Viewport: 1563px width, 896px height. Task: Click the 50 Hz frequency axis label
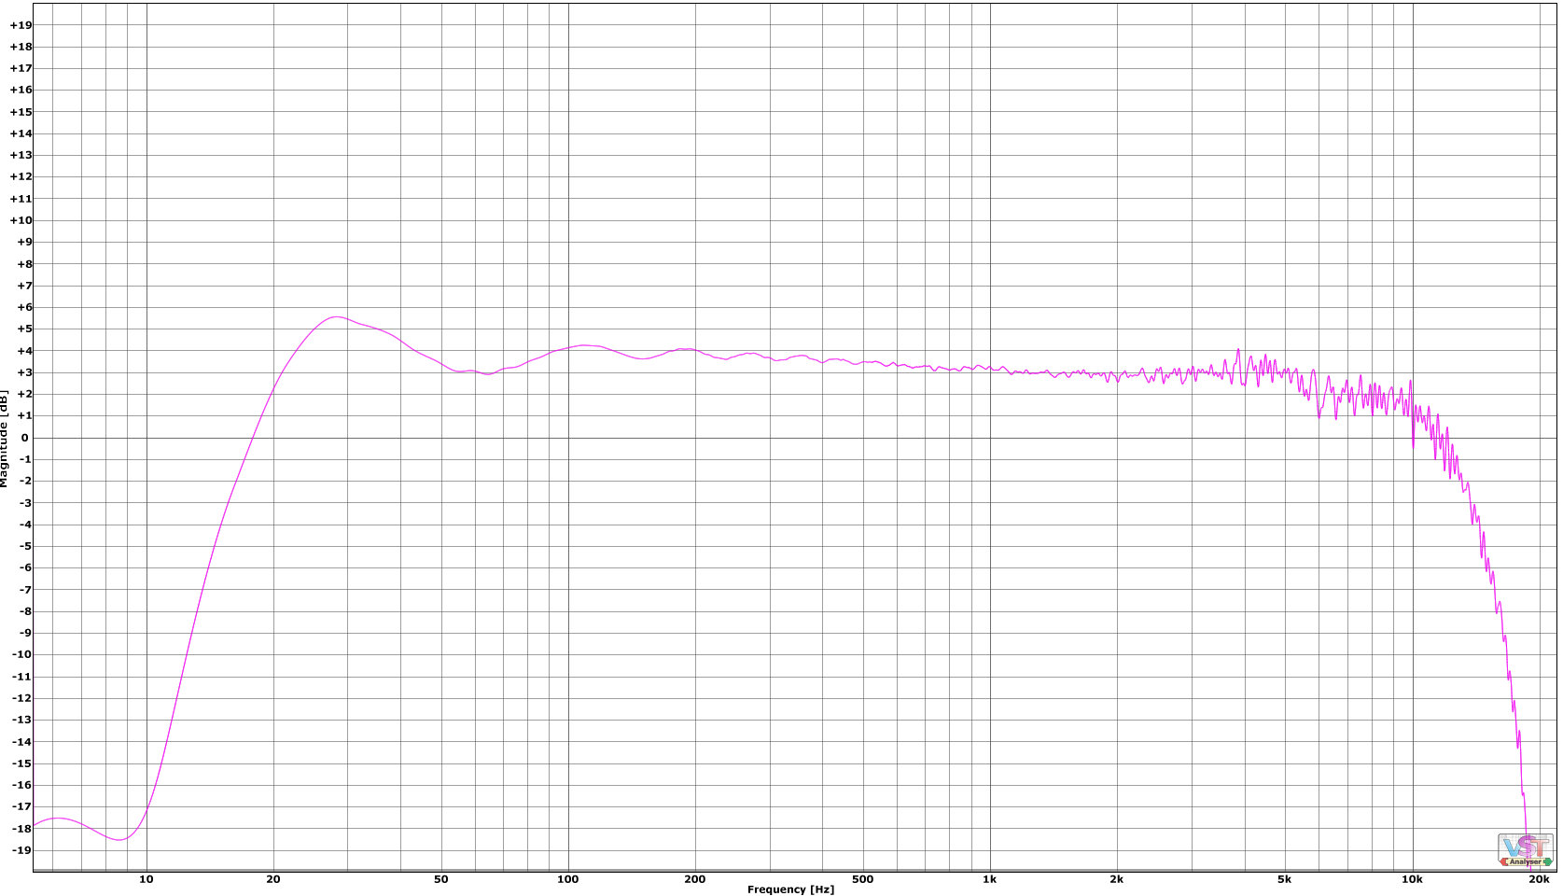coord(440,879)
